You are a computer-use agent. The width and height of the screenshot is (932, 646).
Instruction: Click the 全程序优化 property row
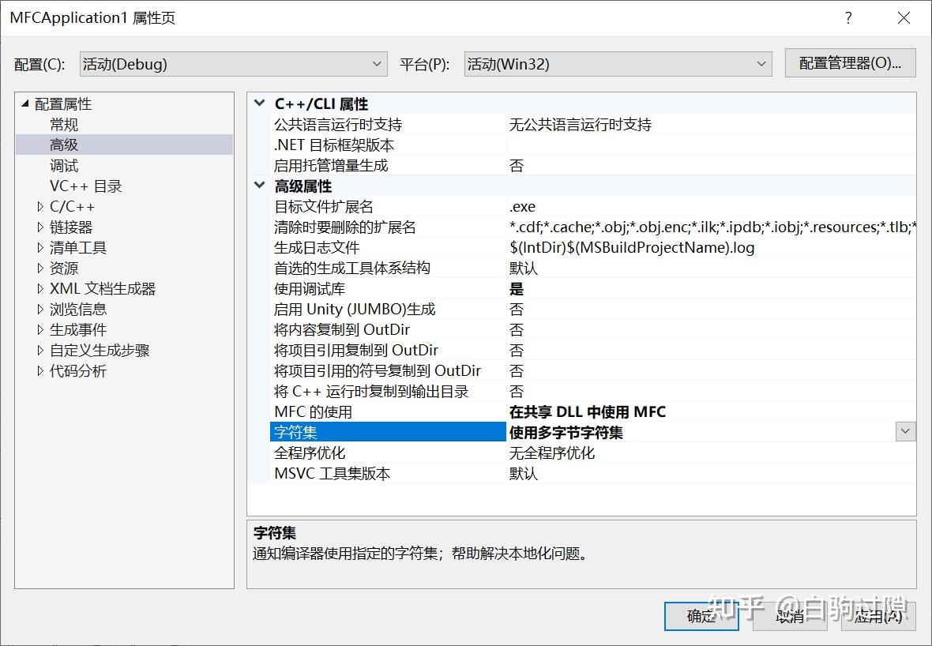coord(592,453)
